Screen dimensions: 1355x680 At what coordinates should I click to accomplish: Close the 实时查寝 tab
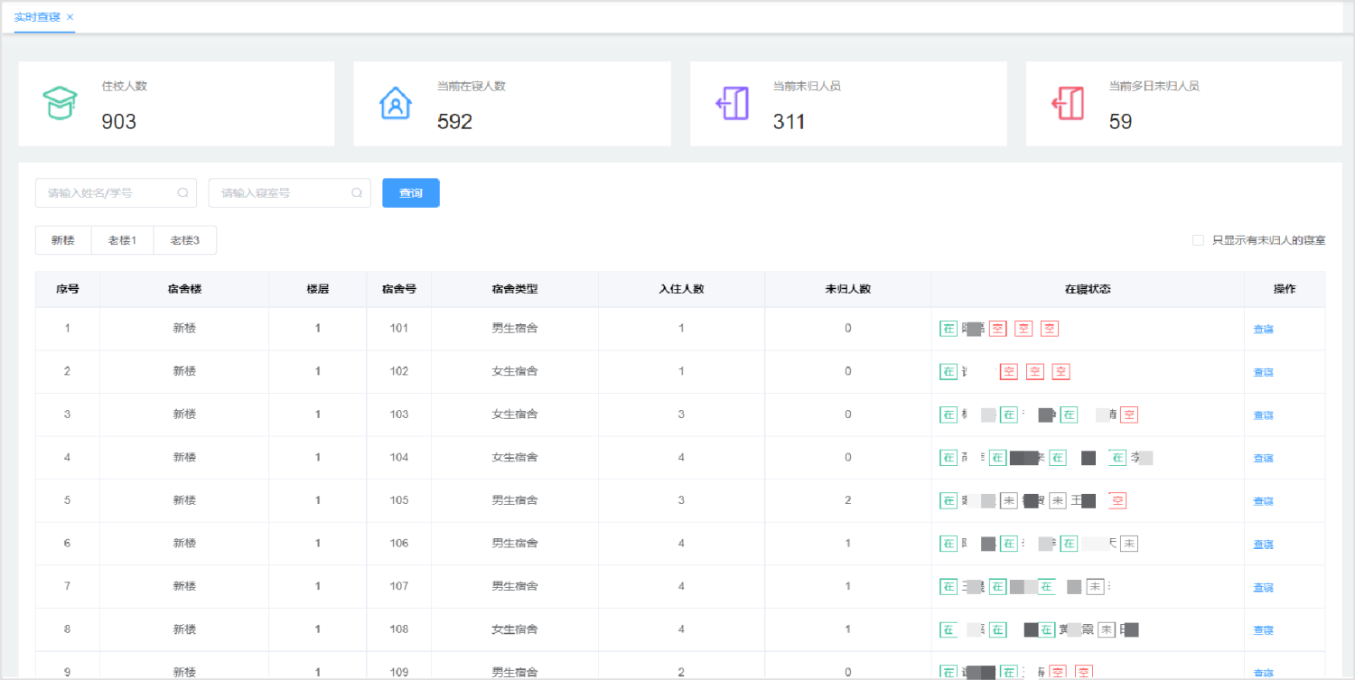click(70, 17)
